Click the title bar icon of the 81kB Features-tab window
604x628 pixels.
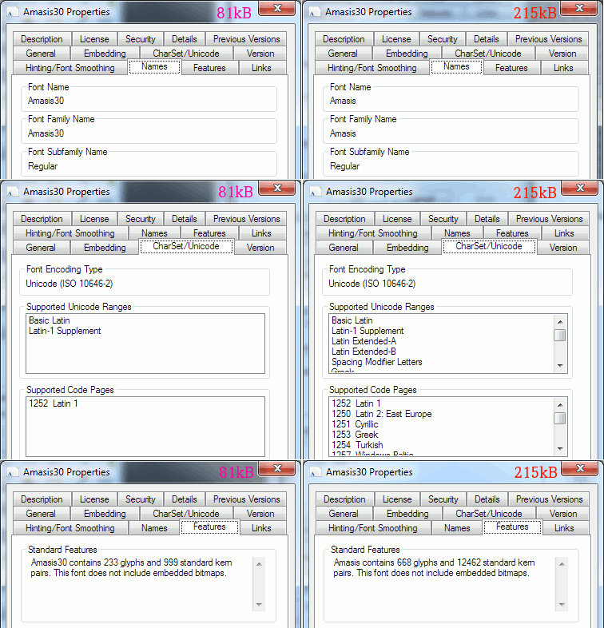point(13,473)
